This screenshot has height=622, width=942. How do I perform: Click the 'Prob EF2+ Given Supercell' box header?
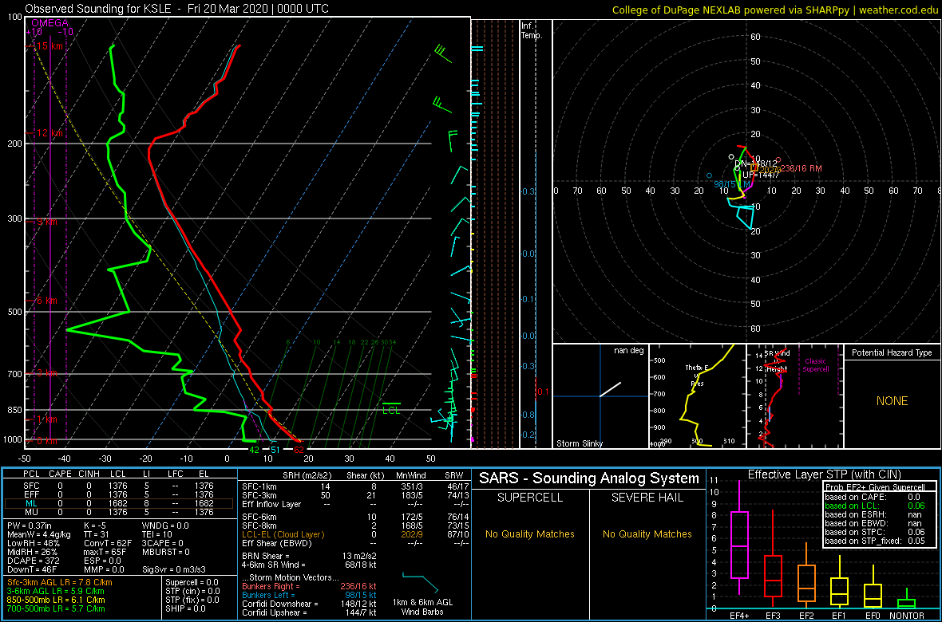click(x=875, y=486)
